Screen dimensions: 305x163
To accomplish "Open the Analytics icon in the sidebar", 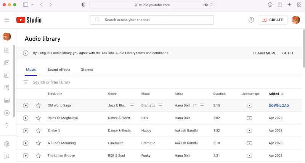I will 6,75.
